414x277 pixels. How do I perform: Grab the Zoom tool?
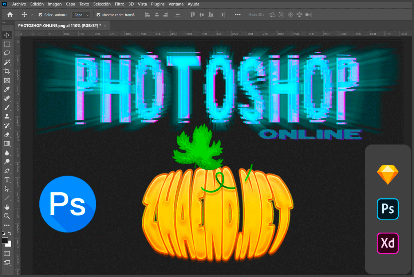(x=7, y=216)
